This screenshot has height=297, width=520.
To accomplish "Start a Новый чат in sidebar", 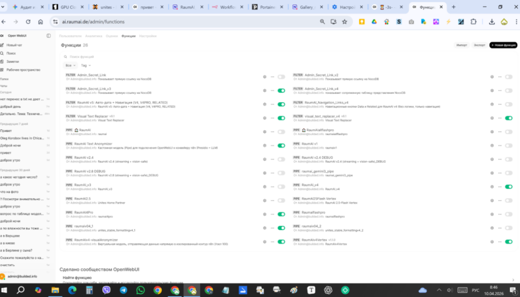I will tap(14, 45).
